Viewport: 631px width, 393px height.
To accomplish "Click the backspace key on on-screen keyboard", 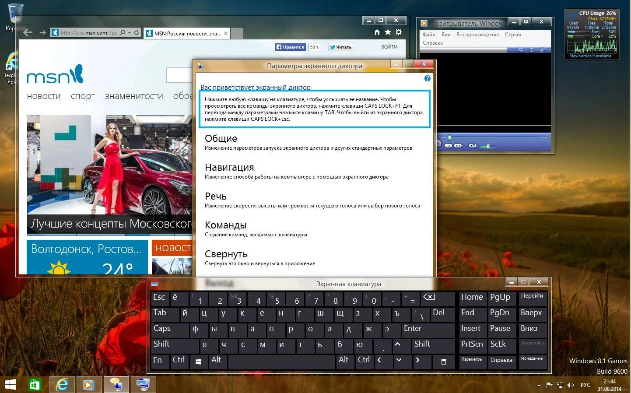I will point(438,298).
